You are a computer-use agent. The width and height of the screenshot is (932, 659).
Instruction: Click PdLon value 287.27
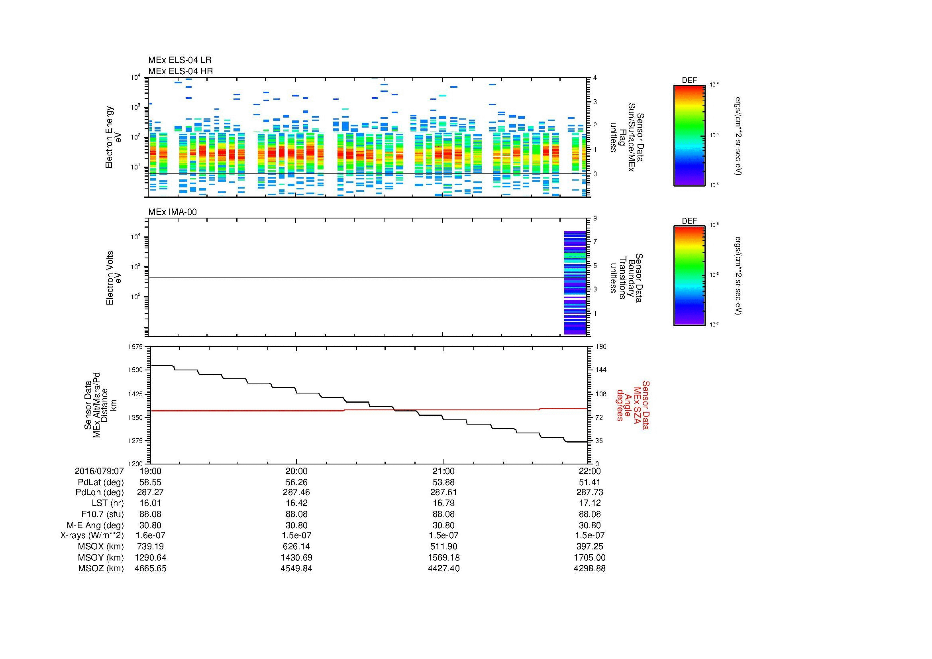tap(151, 492)
